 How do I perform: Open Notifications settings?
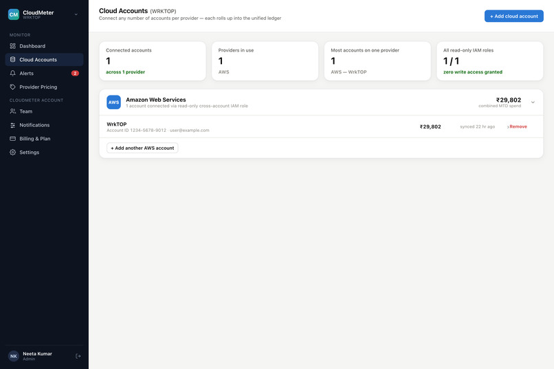click(x=44, y=125)
